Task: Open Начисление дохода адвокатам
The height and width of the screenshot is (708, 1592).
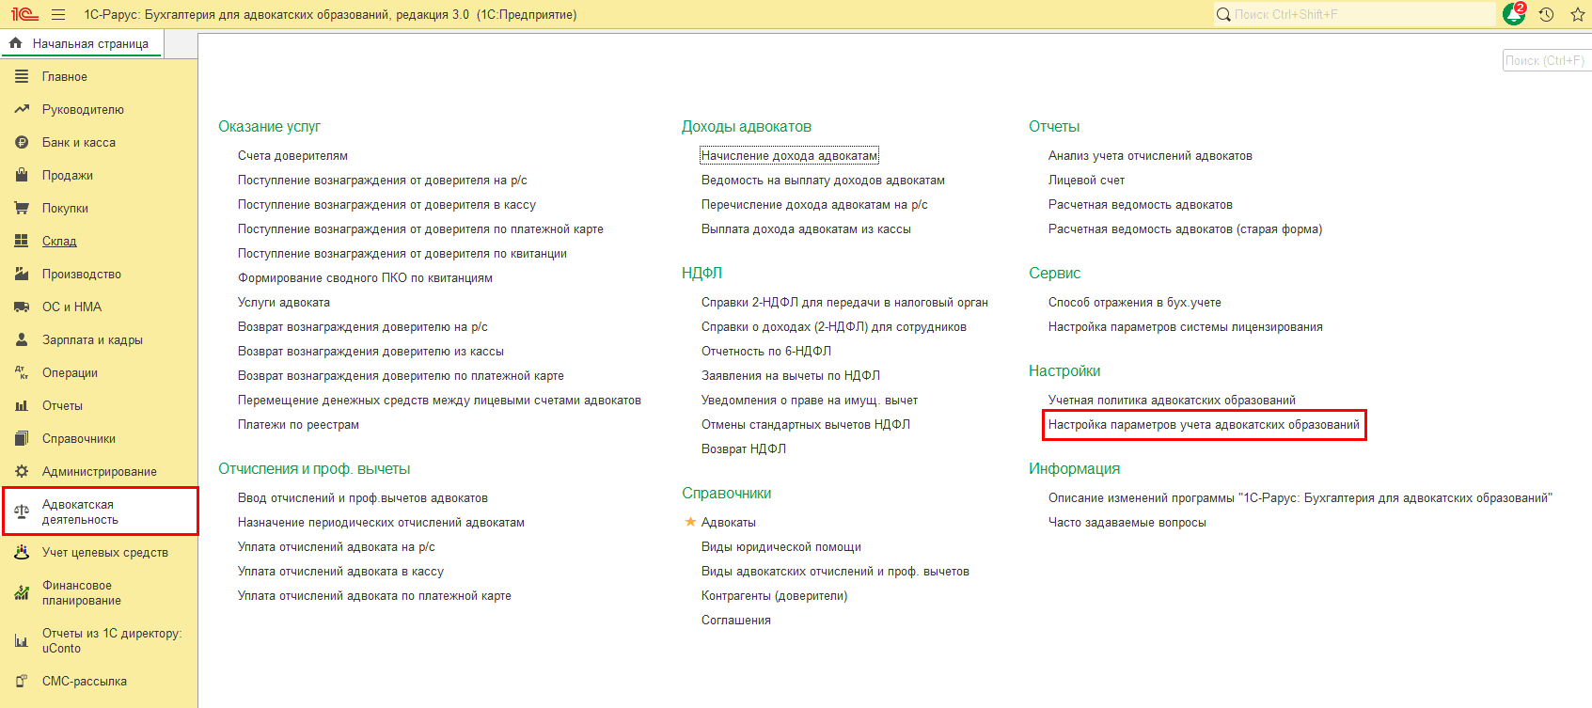Action: (x=789, y=155)
